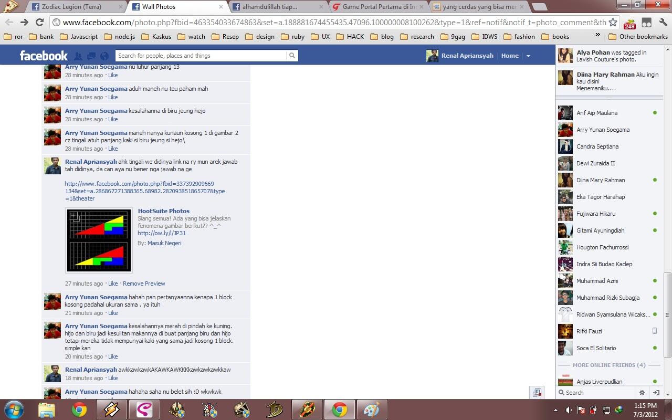Click Arry's avatar beside "aduh maneh nu teu paham"
Viewport: 672px width, 420px height.
pos(52,93)
